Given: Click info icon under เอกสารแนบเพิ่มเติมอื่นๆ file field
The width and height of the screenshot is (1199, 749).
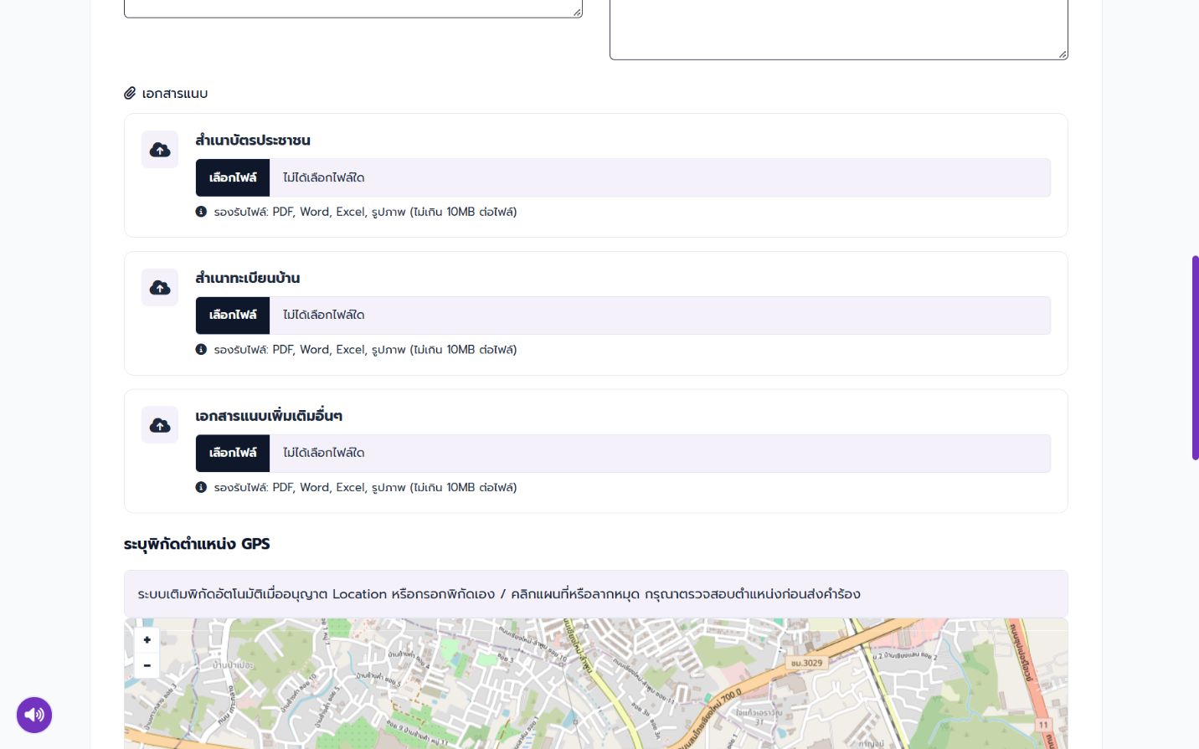Looking at the screenshot, I should click(x=201, y=487).
